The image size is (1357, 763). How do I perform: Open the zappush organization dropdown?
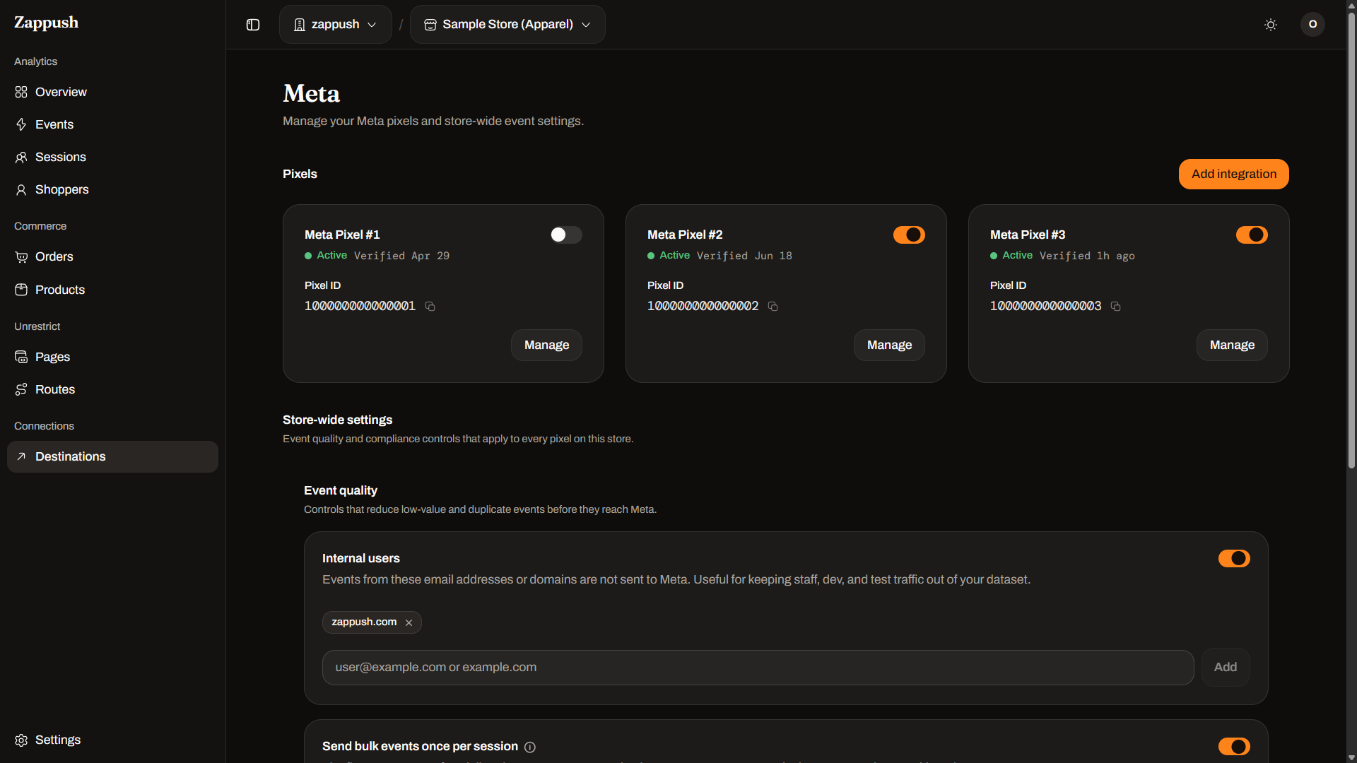(x=336, y=25)
